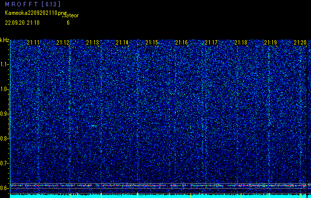
Task: Click the 21:15 time marker
Action: [x=152, y=43]
